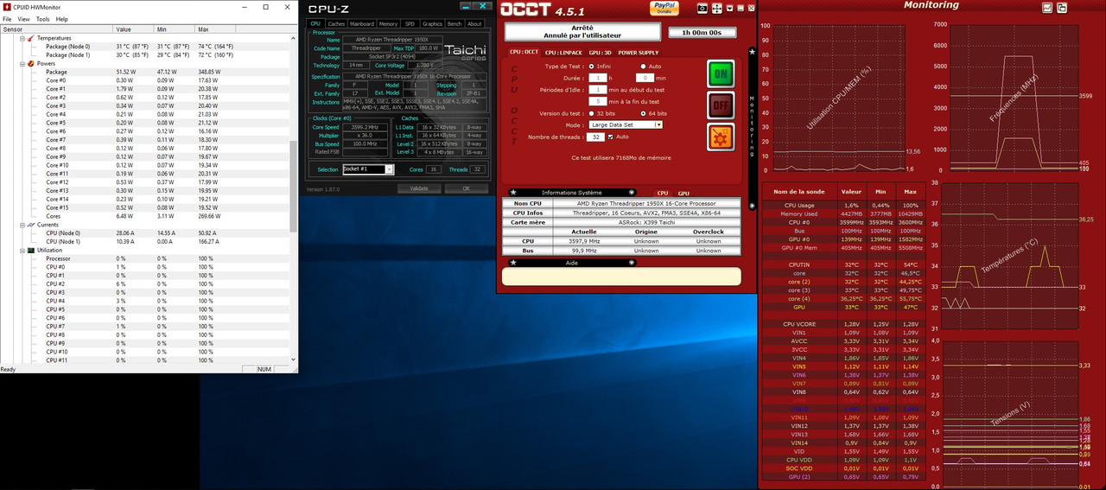Start the OCCT test with ON button

coord(721,73)
